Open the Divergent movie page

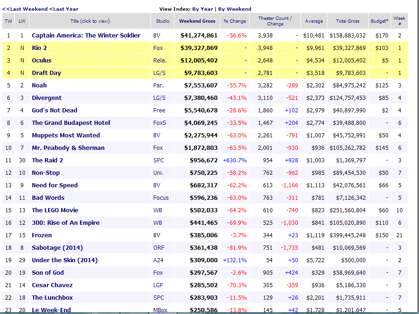click(47, 98)
